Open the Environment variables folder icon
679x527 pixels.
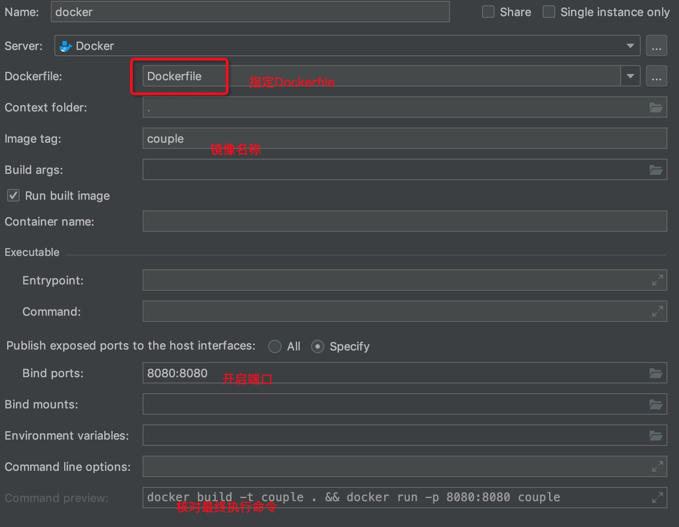tap(655, 436)
